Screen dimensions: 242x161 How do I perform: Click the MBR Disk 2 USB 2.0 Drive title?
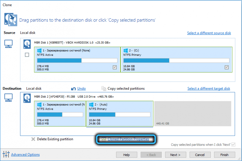point(74,96)
